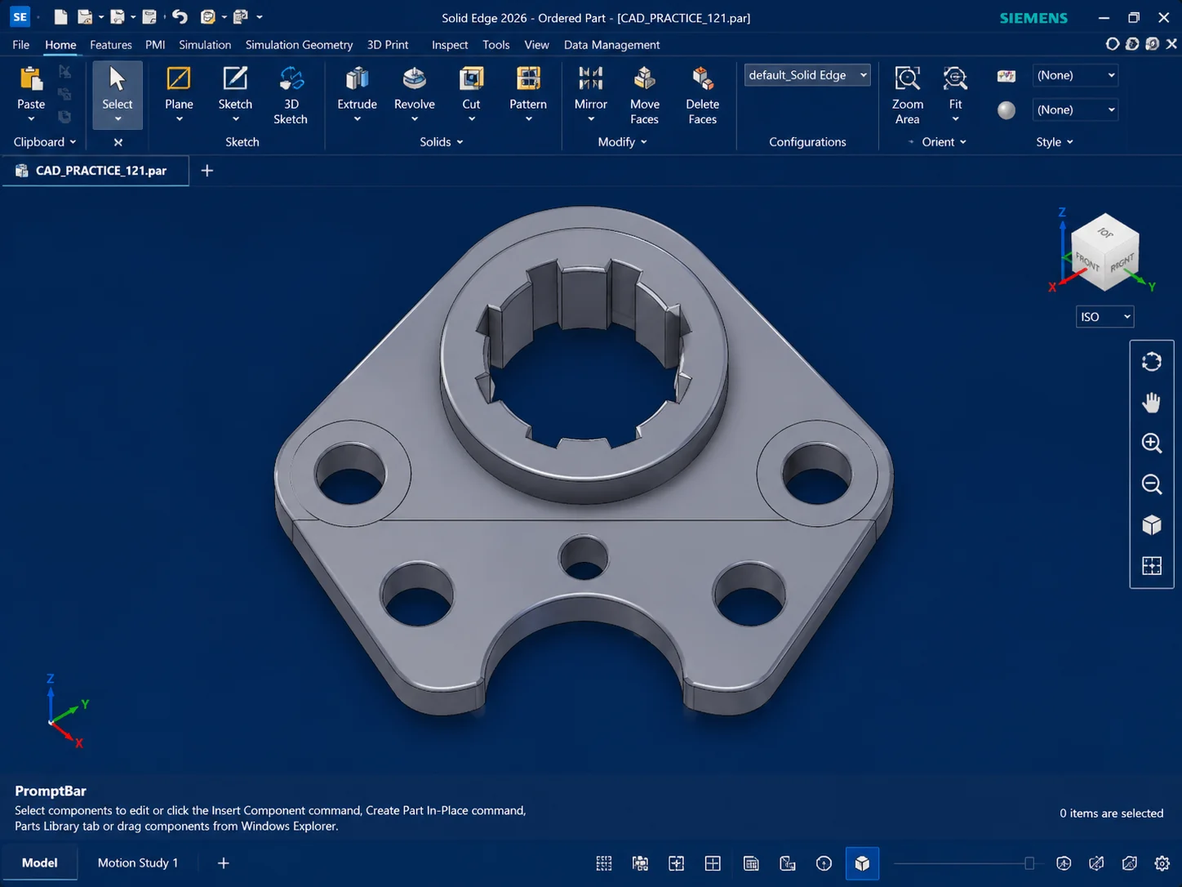The height and width of the screenshot is (887, 1182).
Task: Switch to the Simulation Geometry tab
Action: tap(299, 45)
